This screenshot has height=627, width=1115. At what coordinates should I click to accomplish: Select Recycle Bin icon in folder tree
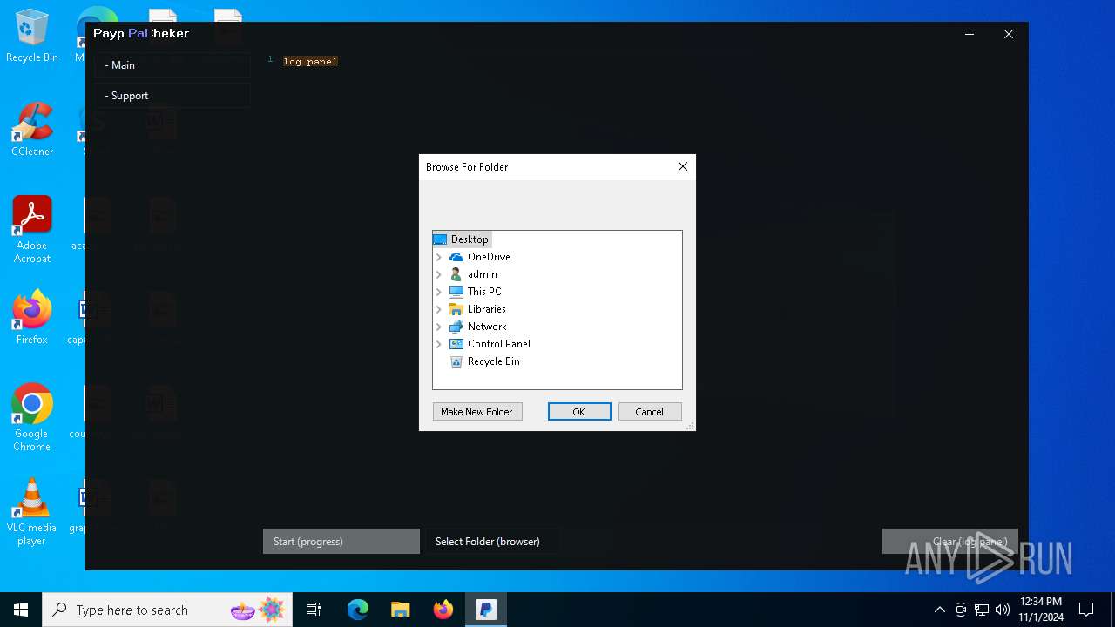pos(456,361)
